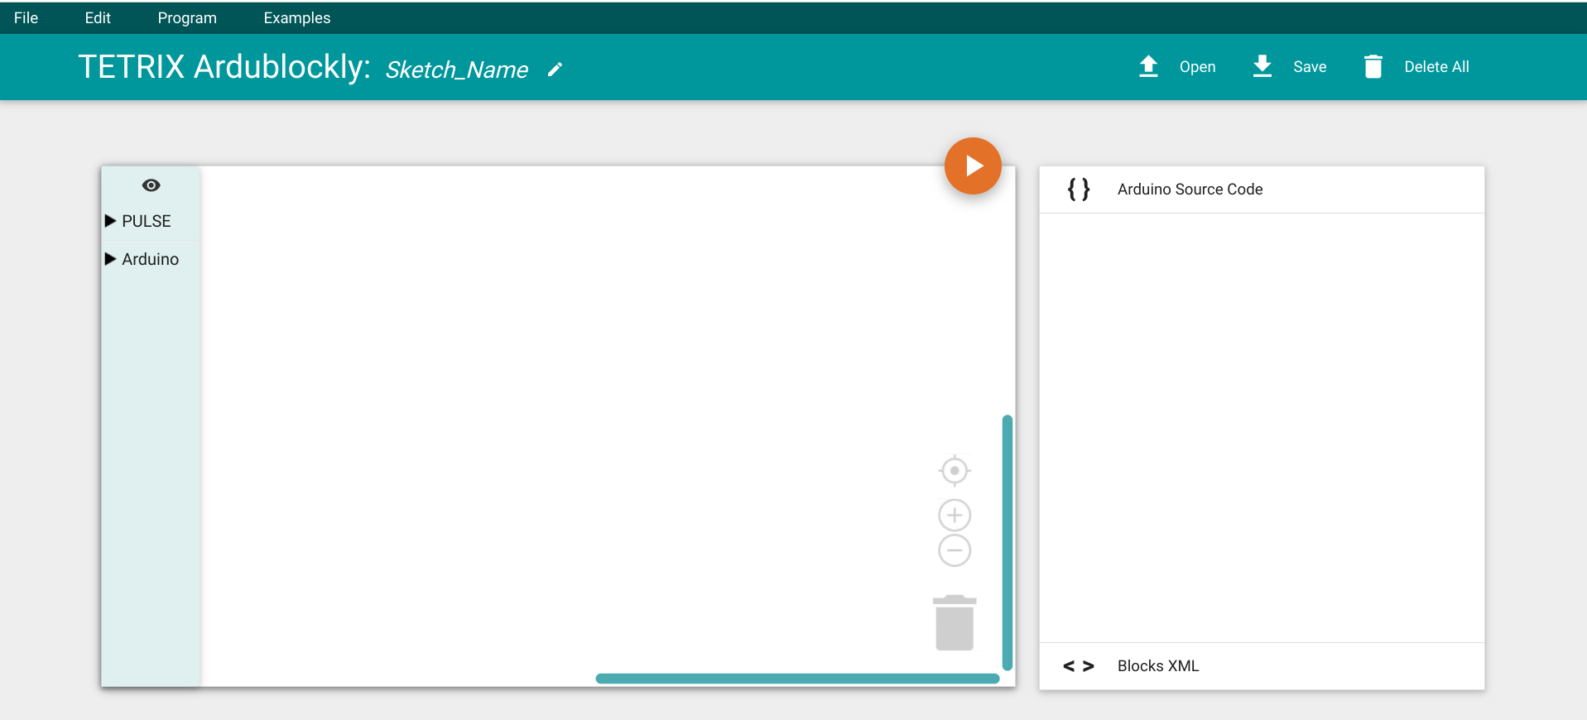
Task: Click the Save button label
Action: (1310, 67)
